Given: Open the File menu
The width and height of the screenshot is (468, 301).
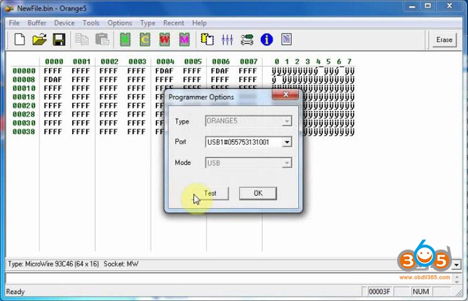Looking at the screenshot, I should coord(14,23).
